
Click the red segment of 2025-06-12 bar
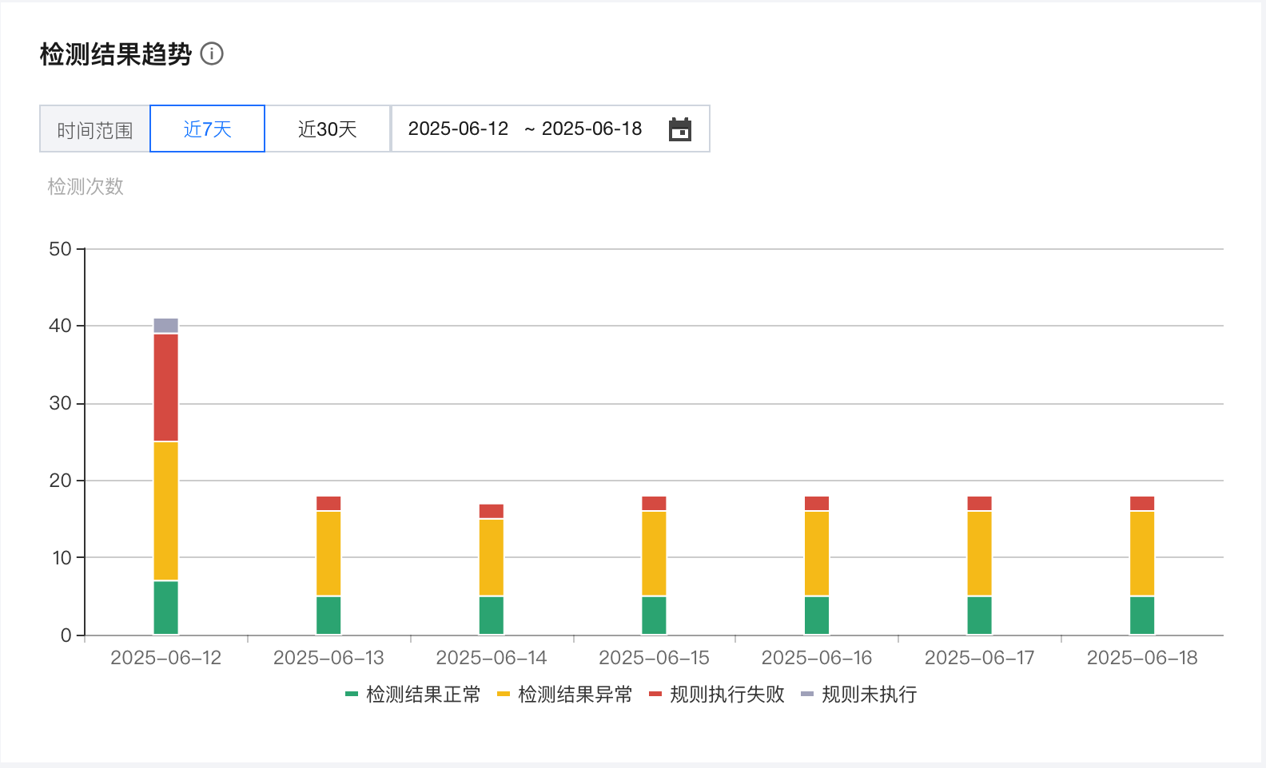coord(165,387)
